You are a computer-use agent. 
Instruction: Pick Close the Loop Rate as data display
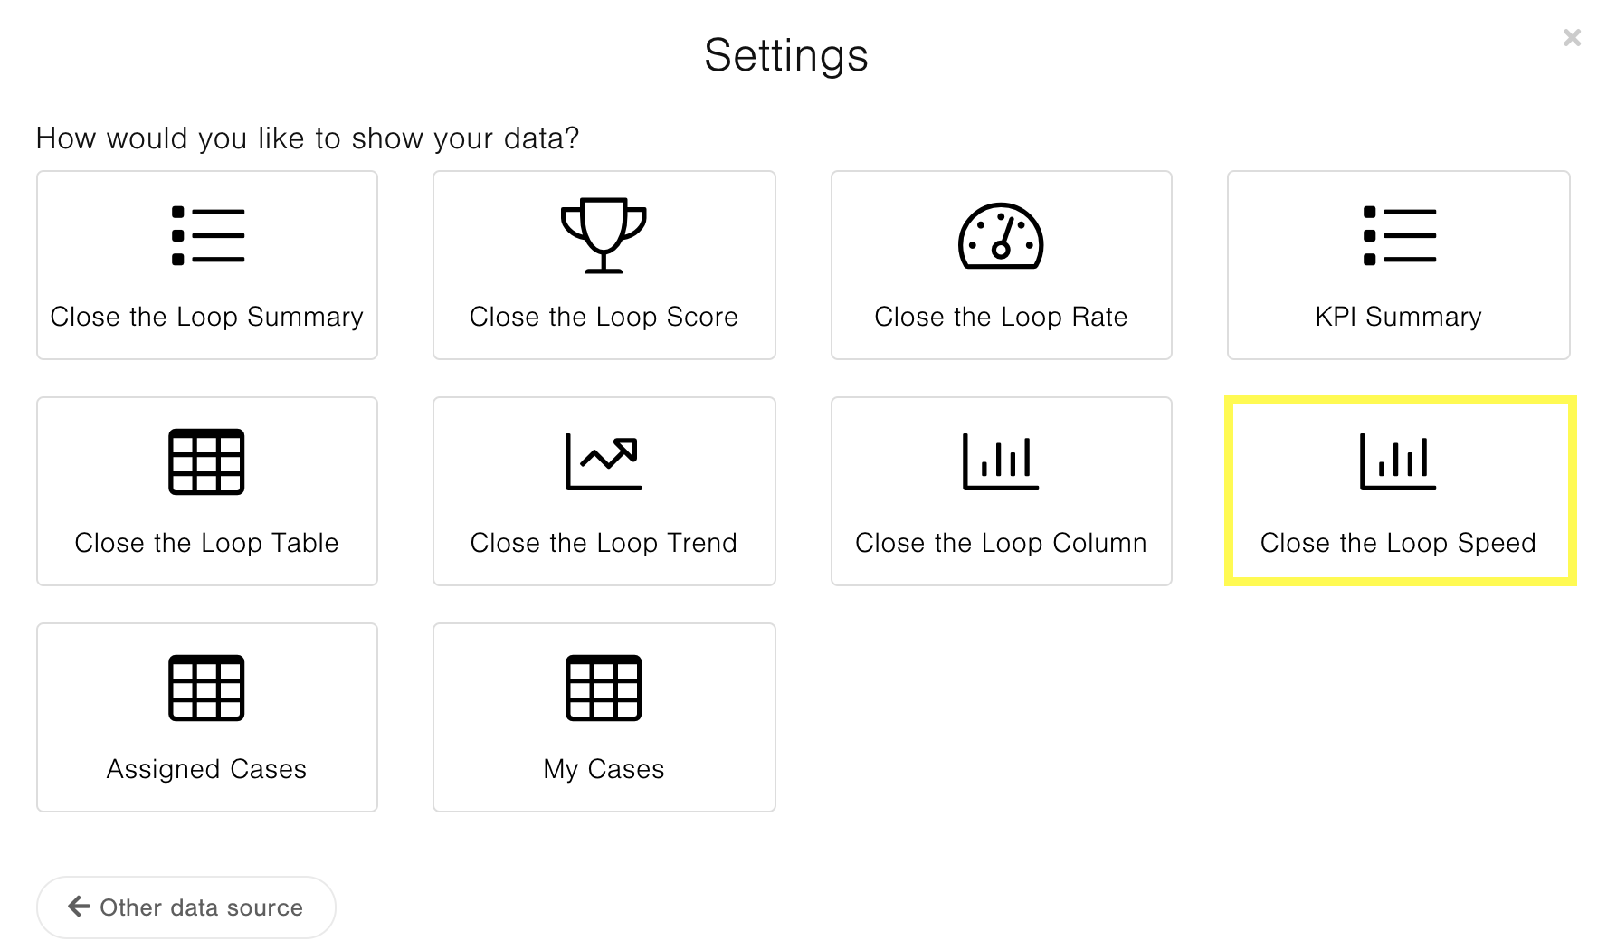[x=1001, y=265]
